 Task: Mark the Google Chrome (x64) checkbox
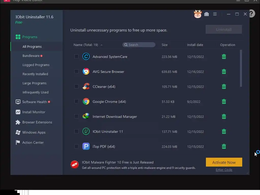click(x=76, y=101)
